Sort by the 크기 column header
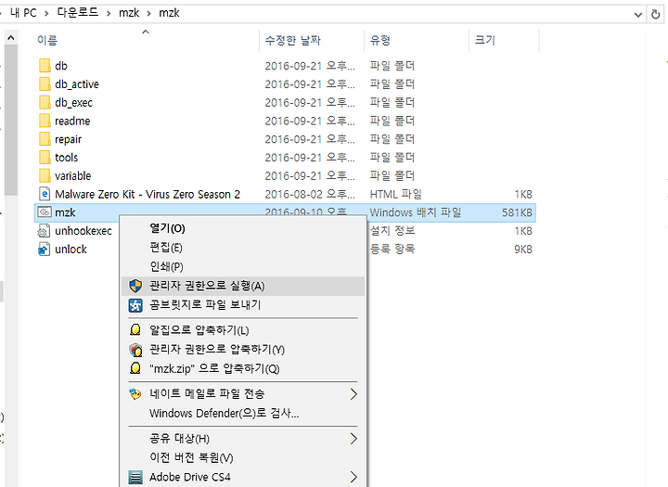Viewport: 668px width, 487px height. click(x=485, y=40)
